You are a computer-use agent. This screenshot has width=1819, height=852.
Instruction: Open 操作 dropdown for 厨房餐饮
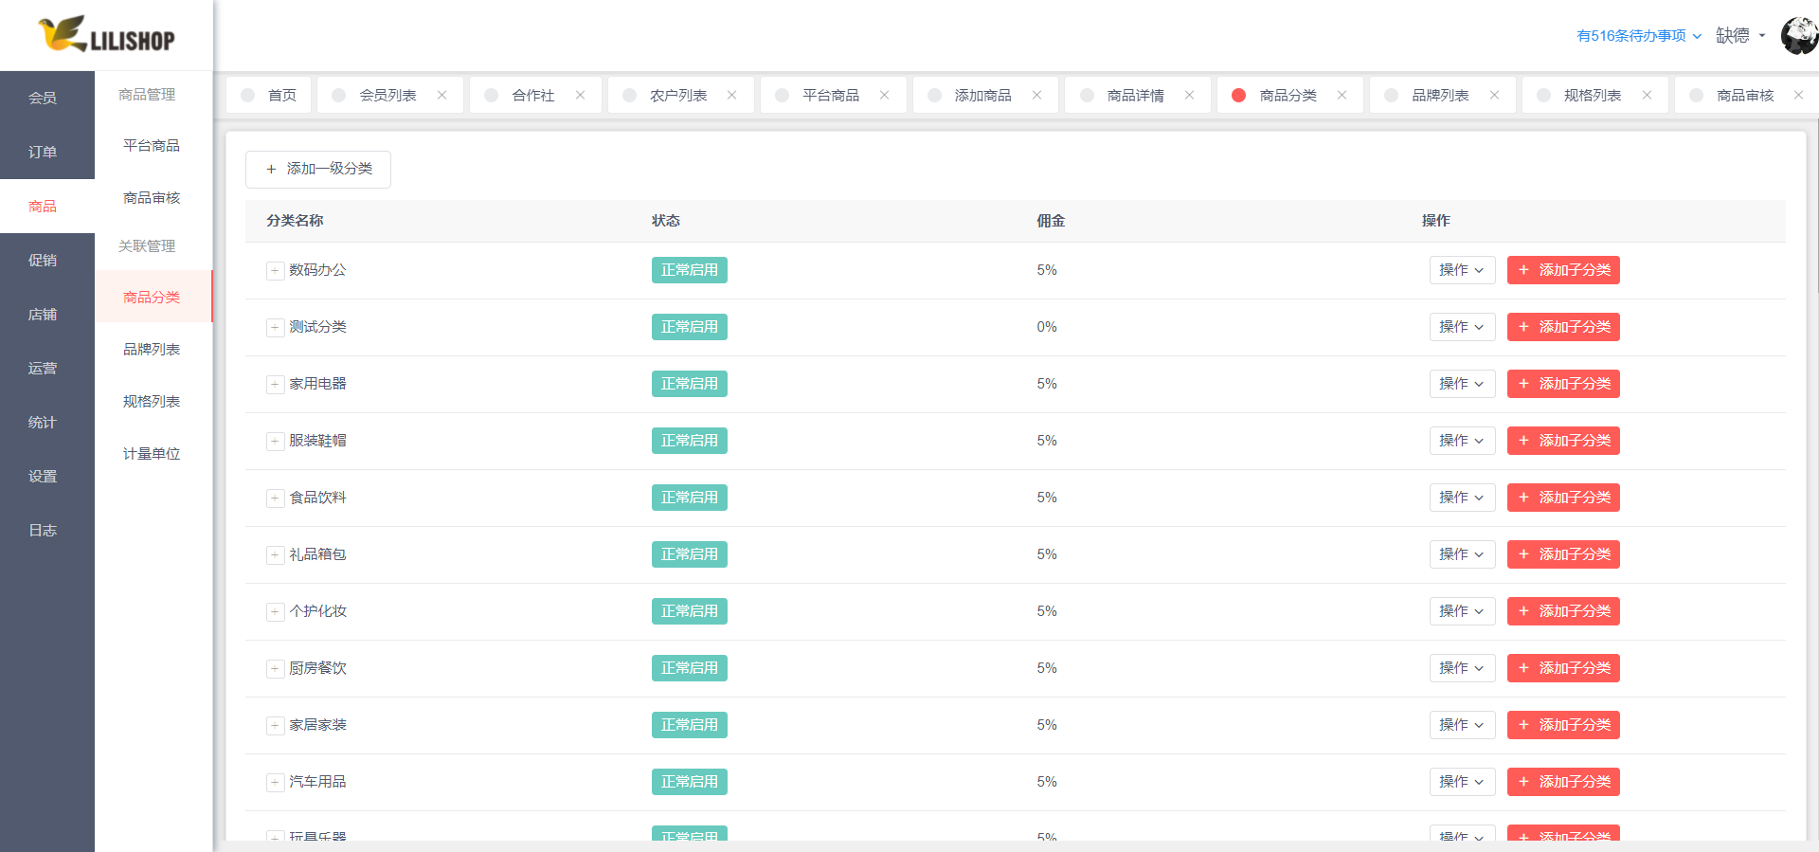(1462, 668)
